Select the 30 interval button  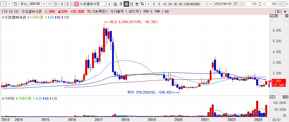pyautogui.click(x=175, y=4)
